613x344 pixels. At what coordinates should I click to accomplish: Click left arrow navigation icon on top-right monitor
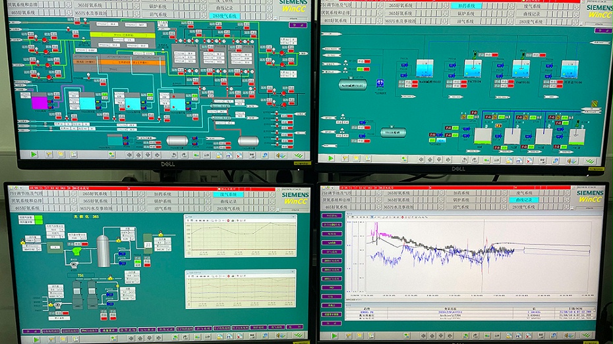click(421, 160)
